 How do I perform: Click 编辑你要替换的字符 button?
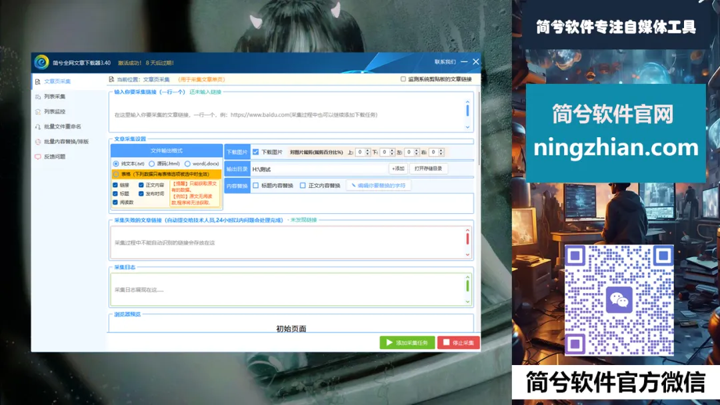point(379,186)
